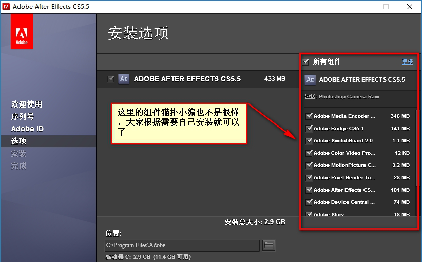Click the 包括: Photoshop Camera Raw text

pos(342,97)
